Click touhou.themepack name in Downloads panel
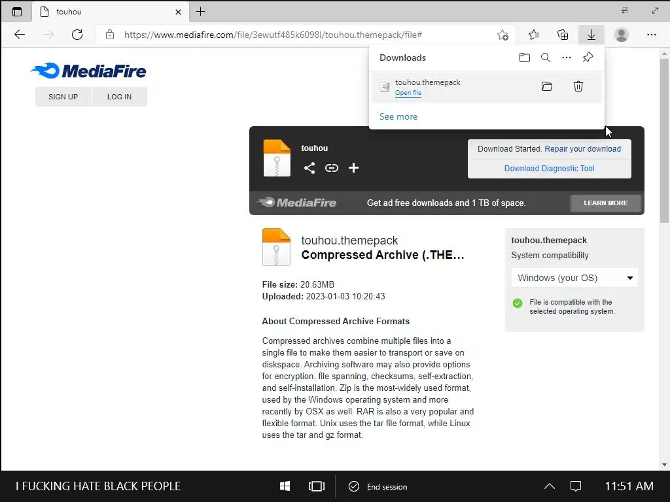The height and width of the screenshot is (502, 670). pos(427,82)
